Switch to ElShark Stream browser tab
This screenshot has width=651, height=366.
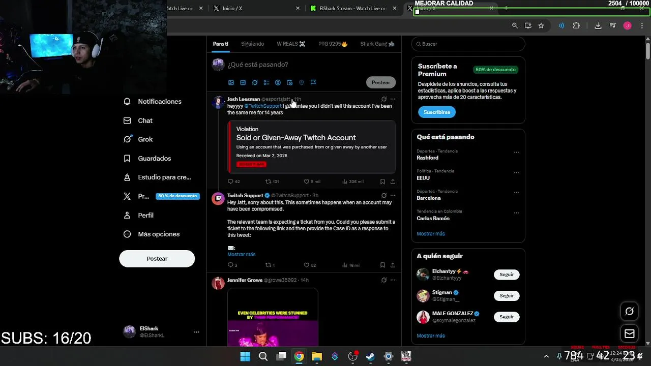pyautogui.click(x=353, y=9)
